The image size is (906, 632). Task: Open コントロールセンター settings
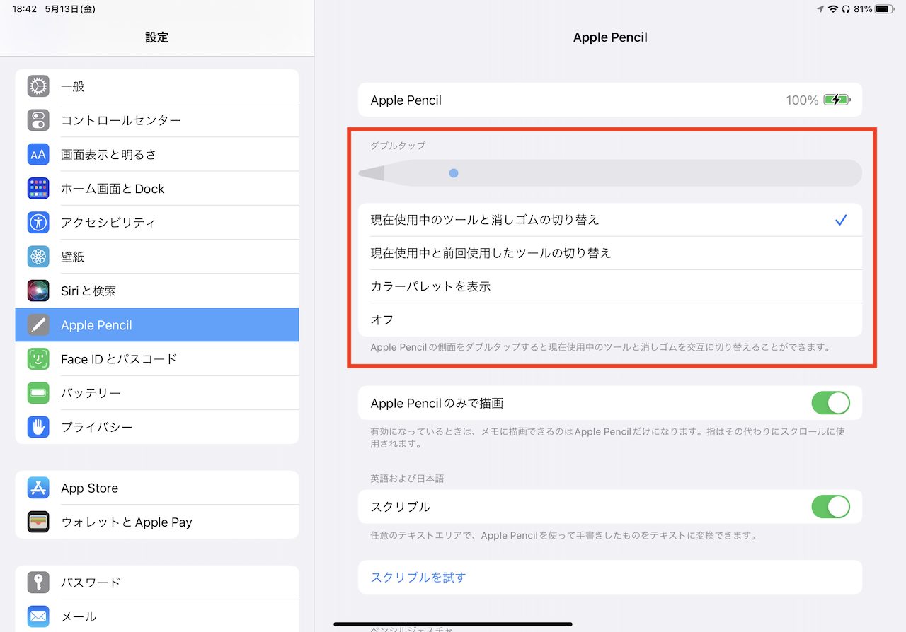157,120
